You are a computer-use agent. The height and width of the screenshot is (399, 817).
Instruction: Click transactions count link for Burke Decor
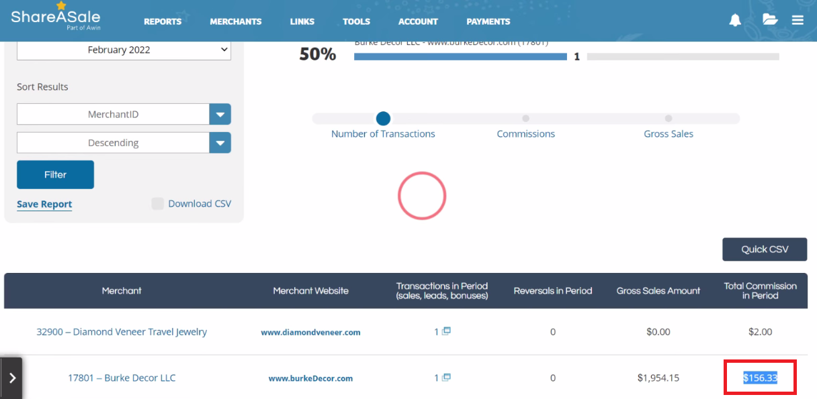click(437, 378)
